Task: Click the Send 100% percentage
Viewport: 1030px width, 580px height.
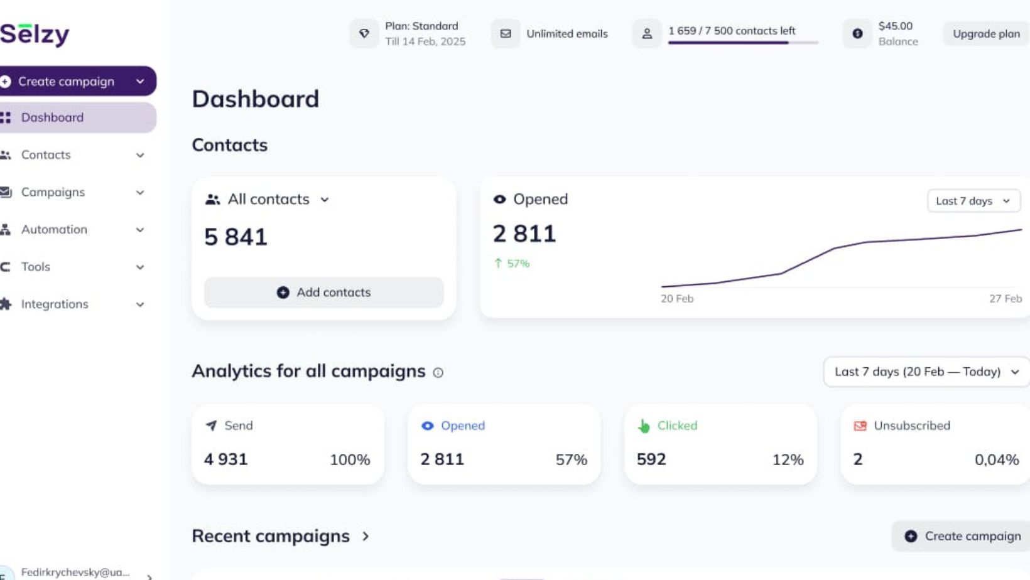Action: tap(350, 460)
